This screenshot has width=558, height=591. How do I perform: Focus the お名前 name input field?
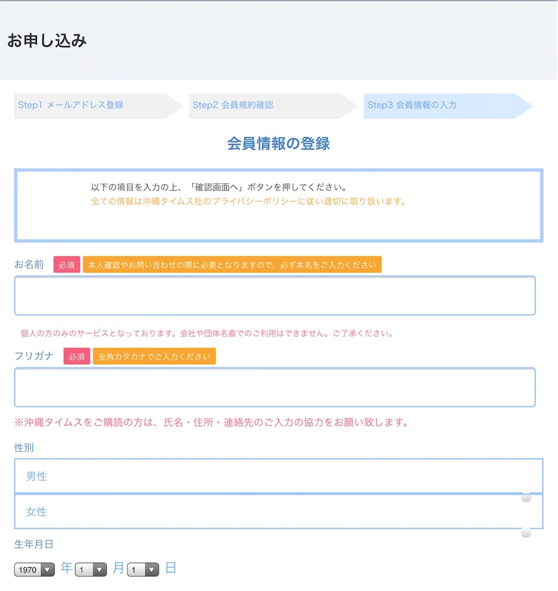[x=275, y=295]
